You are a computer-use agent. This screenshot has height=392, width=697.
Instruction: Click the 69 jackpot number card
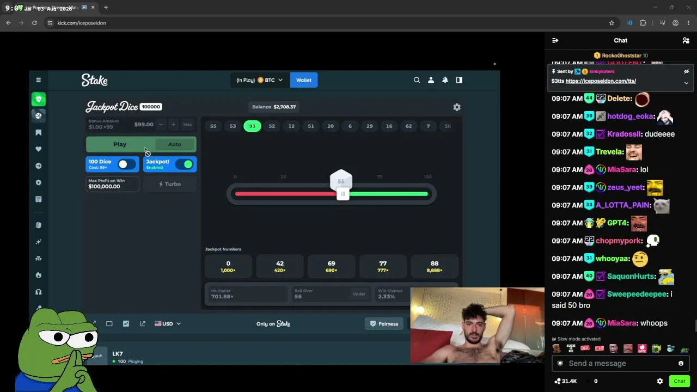click(x=331, y=267)
